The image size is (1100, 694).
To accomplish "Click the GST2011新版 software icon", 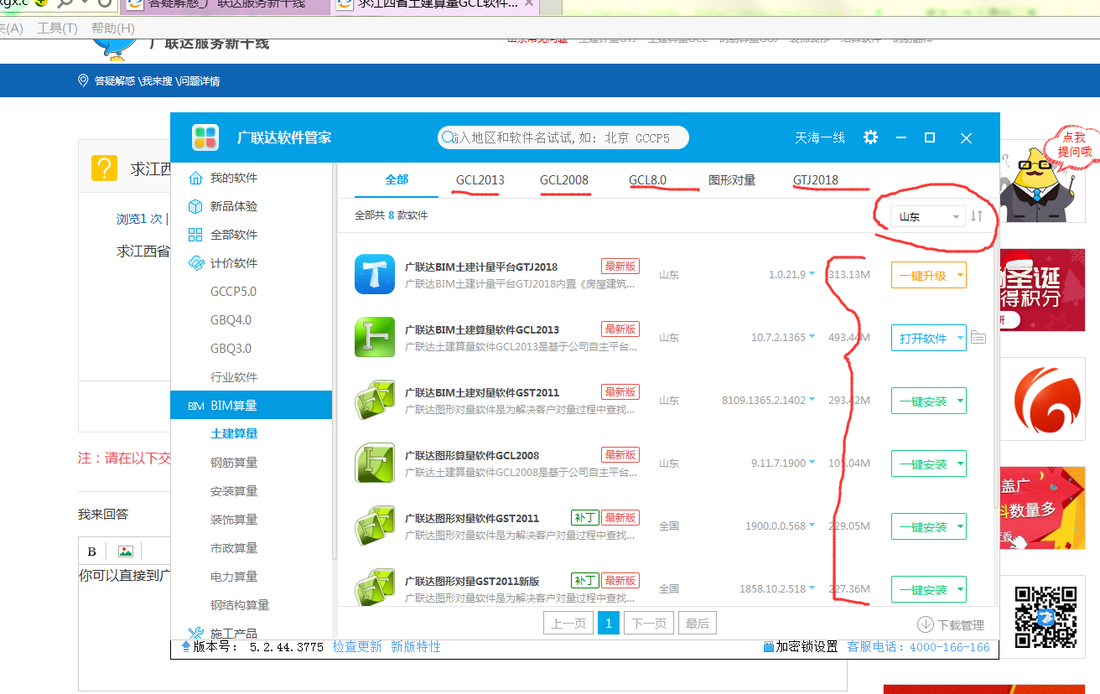I will [375, 587].
